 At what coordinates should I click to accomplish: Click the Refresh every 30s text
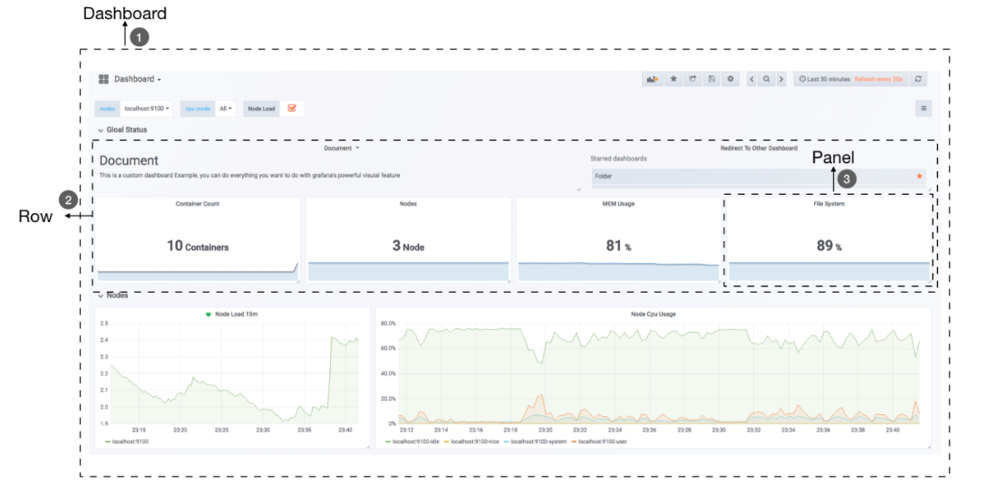(x=878, y=80)
